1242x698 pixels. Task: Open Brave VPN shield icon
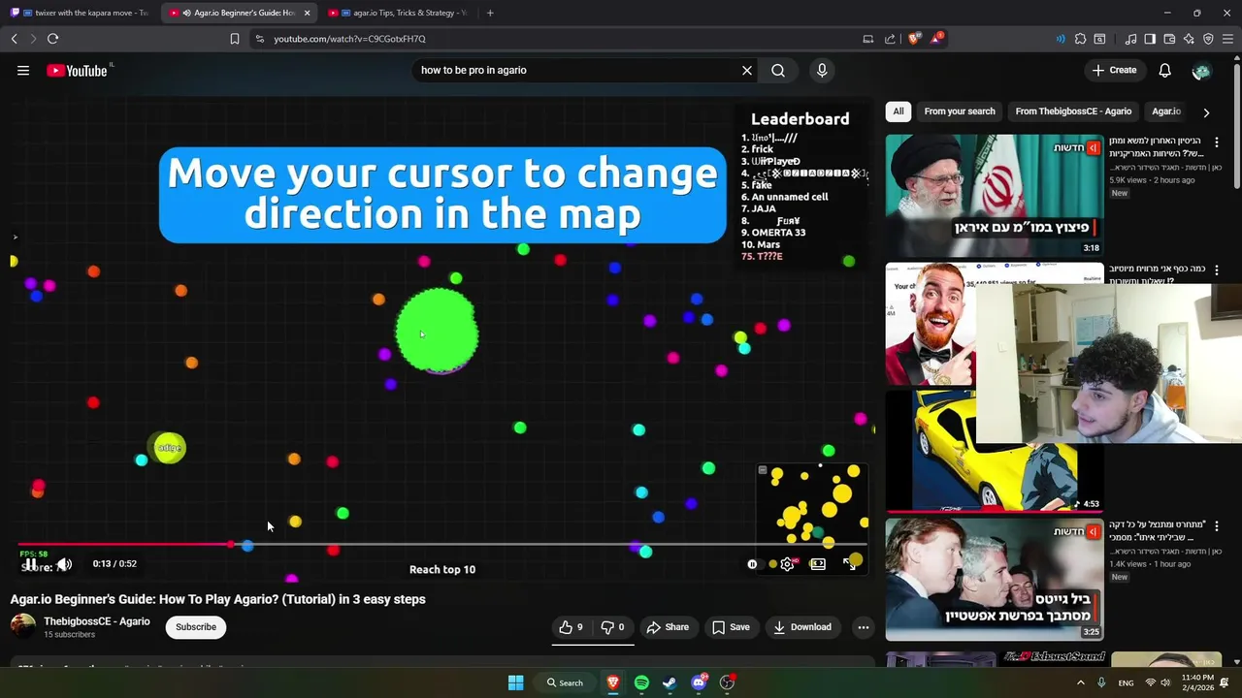coord(1208,39)
